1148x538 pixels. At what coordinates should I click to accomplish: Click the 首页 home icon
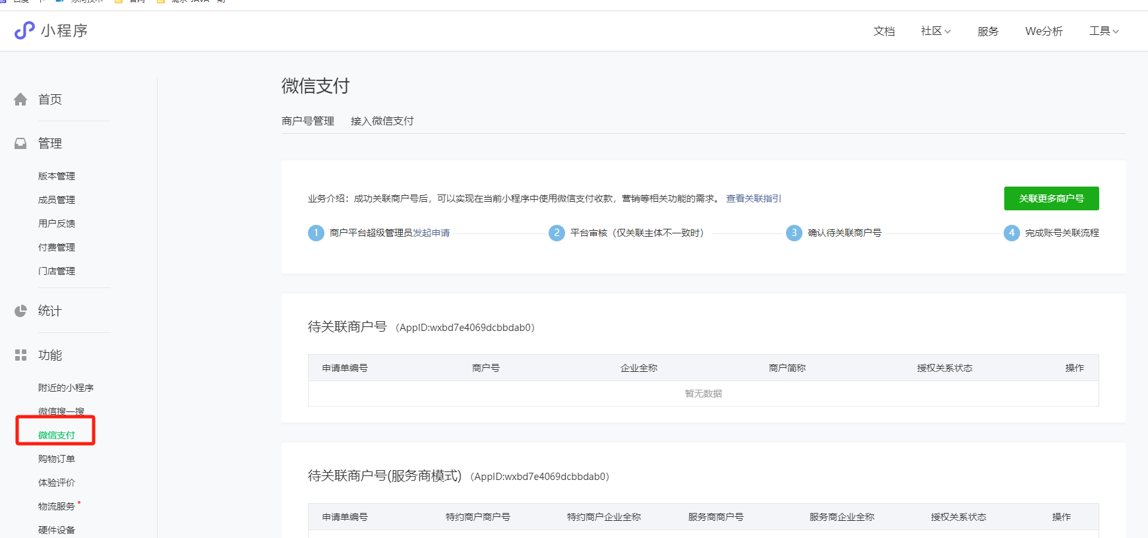(20, 100)
